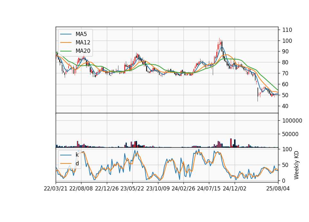Click the k legend label in KD panel
This screenshot has height=222, width=309.
click(x=77, y=155)
